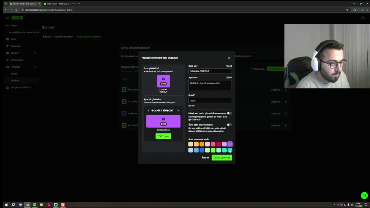Click the X in the 5 DAKİKA TİMEOUT preview
Screen dimensions: 370x208
click(178, 110)
